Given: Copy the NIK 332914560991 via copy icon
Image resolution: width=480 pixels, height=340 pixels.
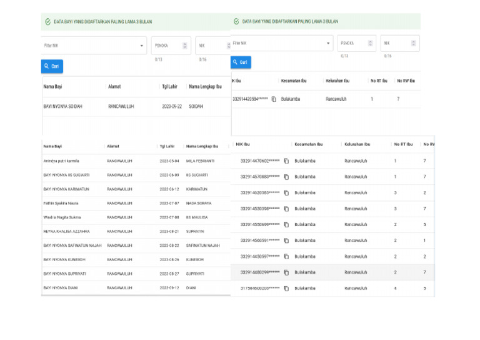Looking at the screenshot, I should (x=286, y=240).
